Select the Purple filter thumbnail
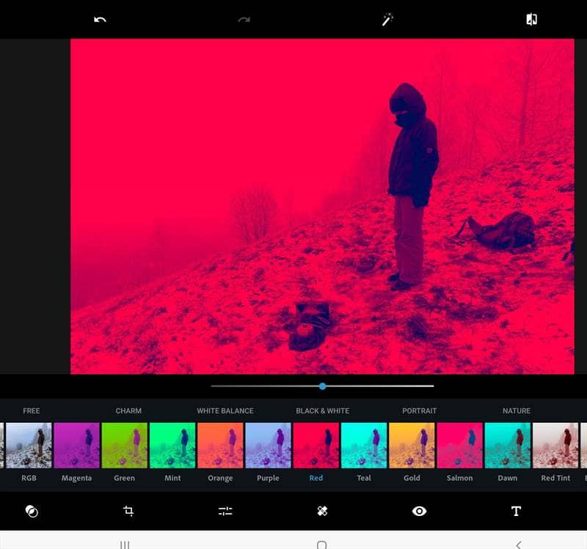The image size is (587, 549). coord(268,446)
